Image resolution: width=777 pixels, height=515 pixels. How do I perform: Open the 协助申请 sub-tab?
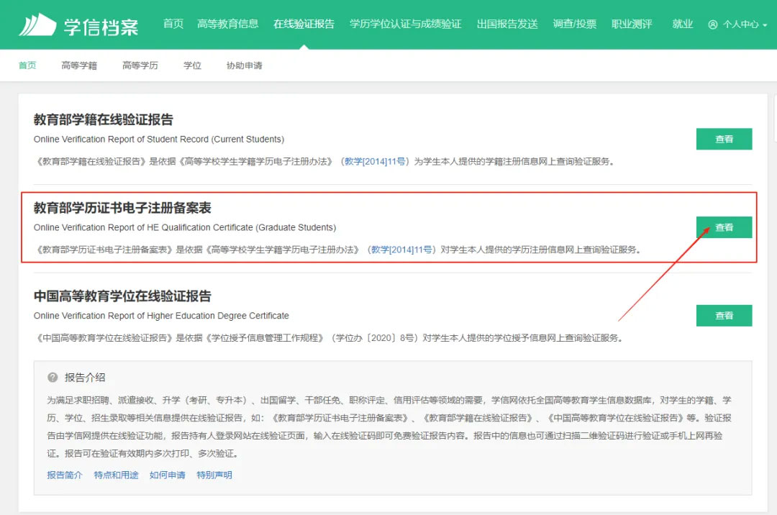(x=245, y=65)
